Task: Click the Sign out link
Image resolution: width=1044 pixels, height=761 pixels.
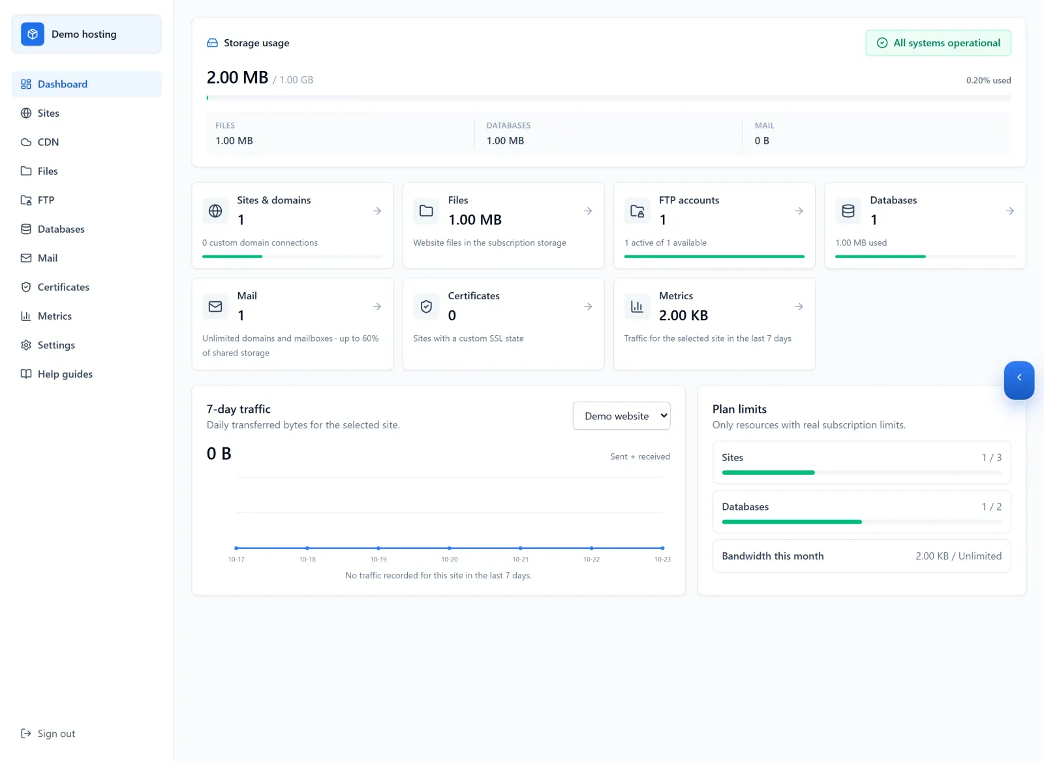Action: [x=48, y=734]
